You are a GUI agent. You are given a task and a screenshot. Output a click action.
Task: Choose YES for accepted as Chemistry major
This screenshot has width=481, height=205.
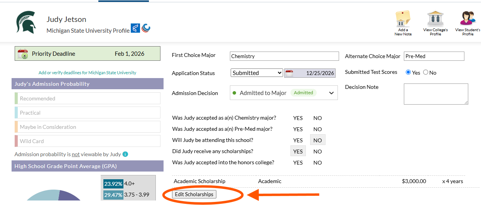click(298, 118)
